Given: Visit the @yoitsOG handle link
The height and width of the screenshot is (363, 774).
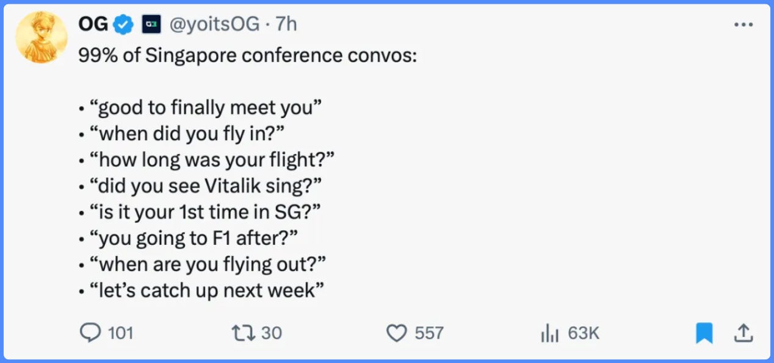Looking at the screenshot, I should tap(215, 24).
